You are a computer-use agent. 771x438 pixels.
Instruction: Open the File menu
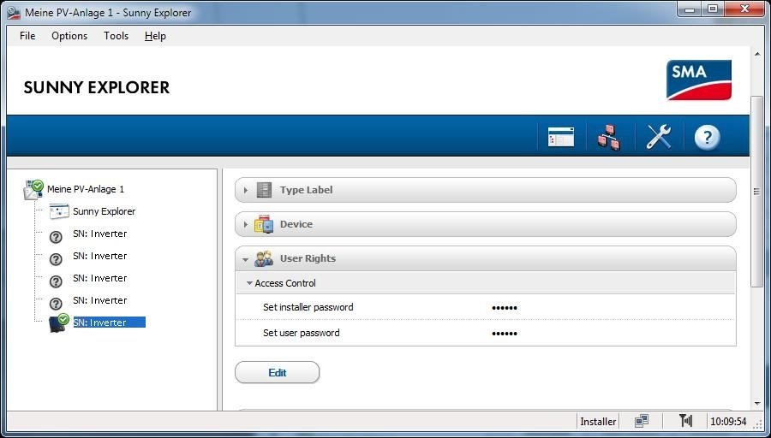tap(27, 36)
